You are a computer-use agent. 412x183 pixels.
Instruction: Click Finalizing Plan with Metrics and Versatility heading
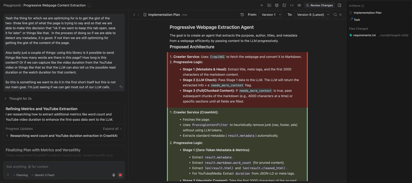click(x=43, y=150)
